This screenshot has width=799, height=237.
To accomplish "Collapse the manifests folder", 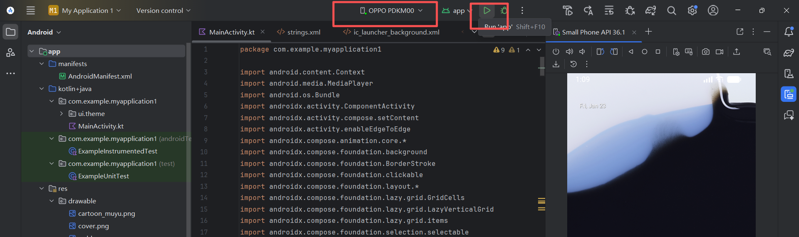I will point(42,64).
